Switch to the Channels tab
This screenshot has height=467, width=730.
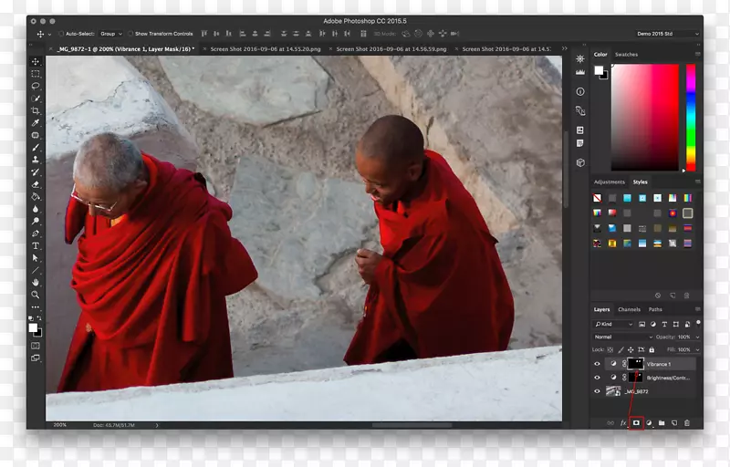(629, 309)
